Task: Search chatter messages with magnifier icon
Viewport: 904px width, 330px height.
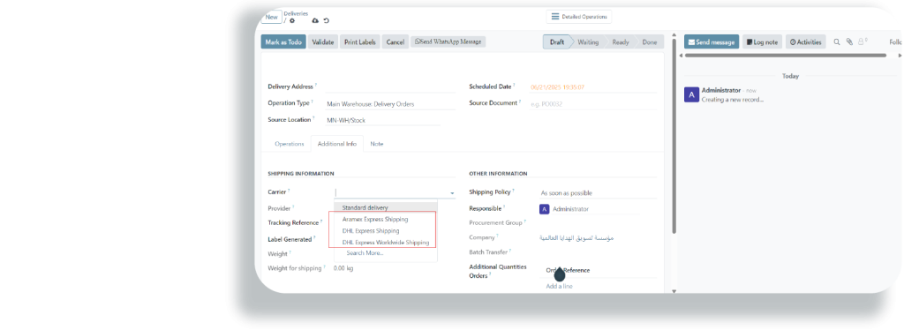Action: point(837,42)
